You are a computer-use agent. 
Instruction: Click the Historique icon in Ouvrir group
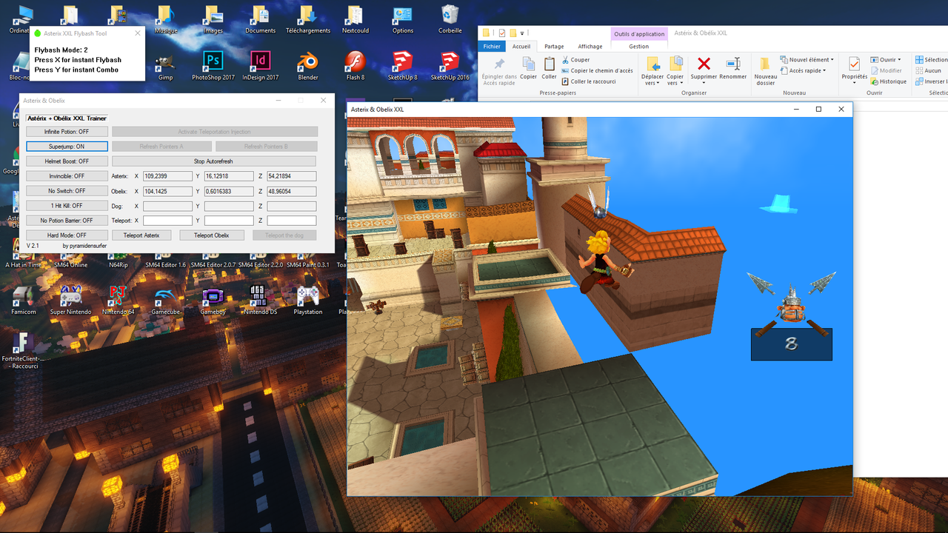[x=888, y=81]
